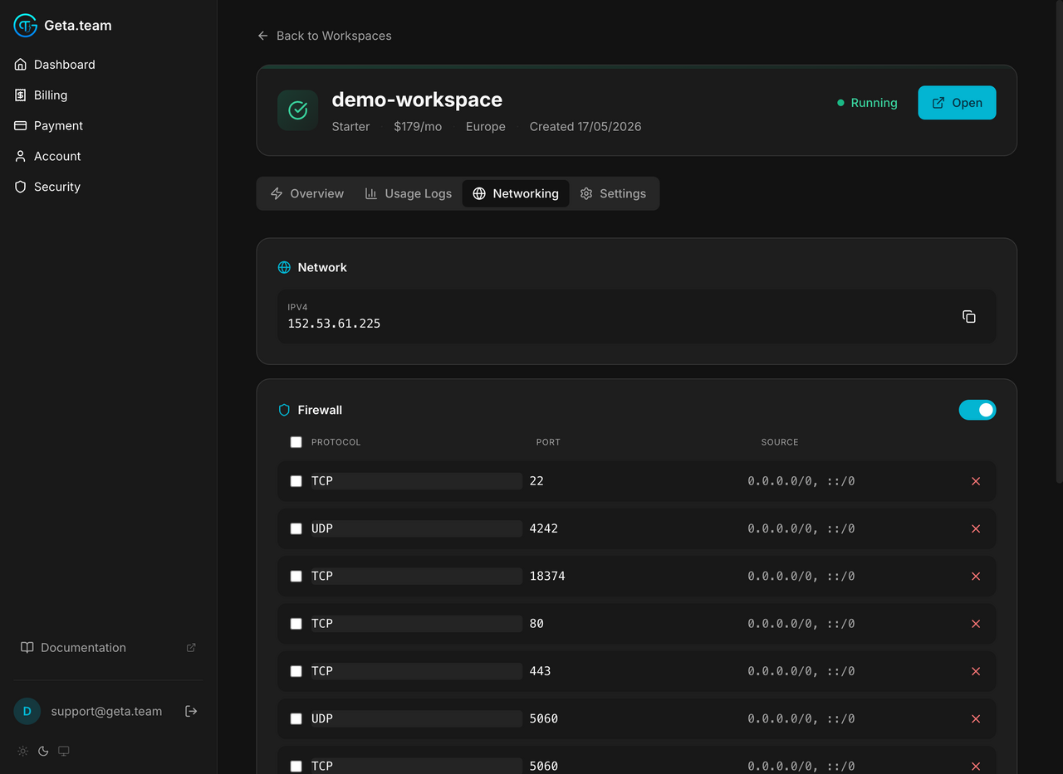
Task: Tick the checkbox for TCP port 22
Action: click(296, 481)
